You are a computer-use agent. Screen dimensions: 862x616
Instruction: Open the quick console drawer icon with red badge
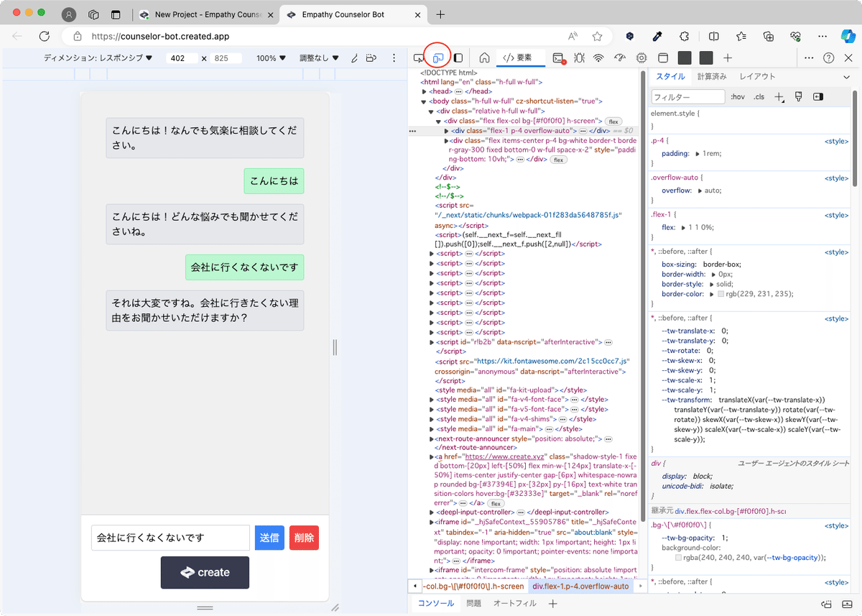[x=559, y=58]
